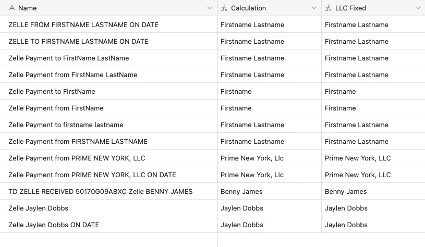Click Zelle Payment from FIRSTNAME LASTNAME cell
The image size is (425, 247).
pos(108,141)
